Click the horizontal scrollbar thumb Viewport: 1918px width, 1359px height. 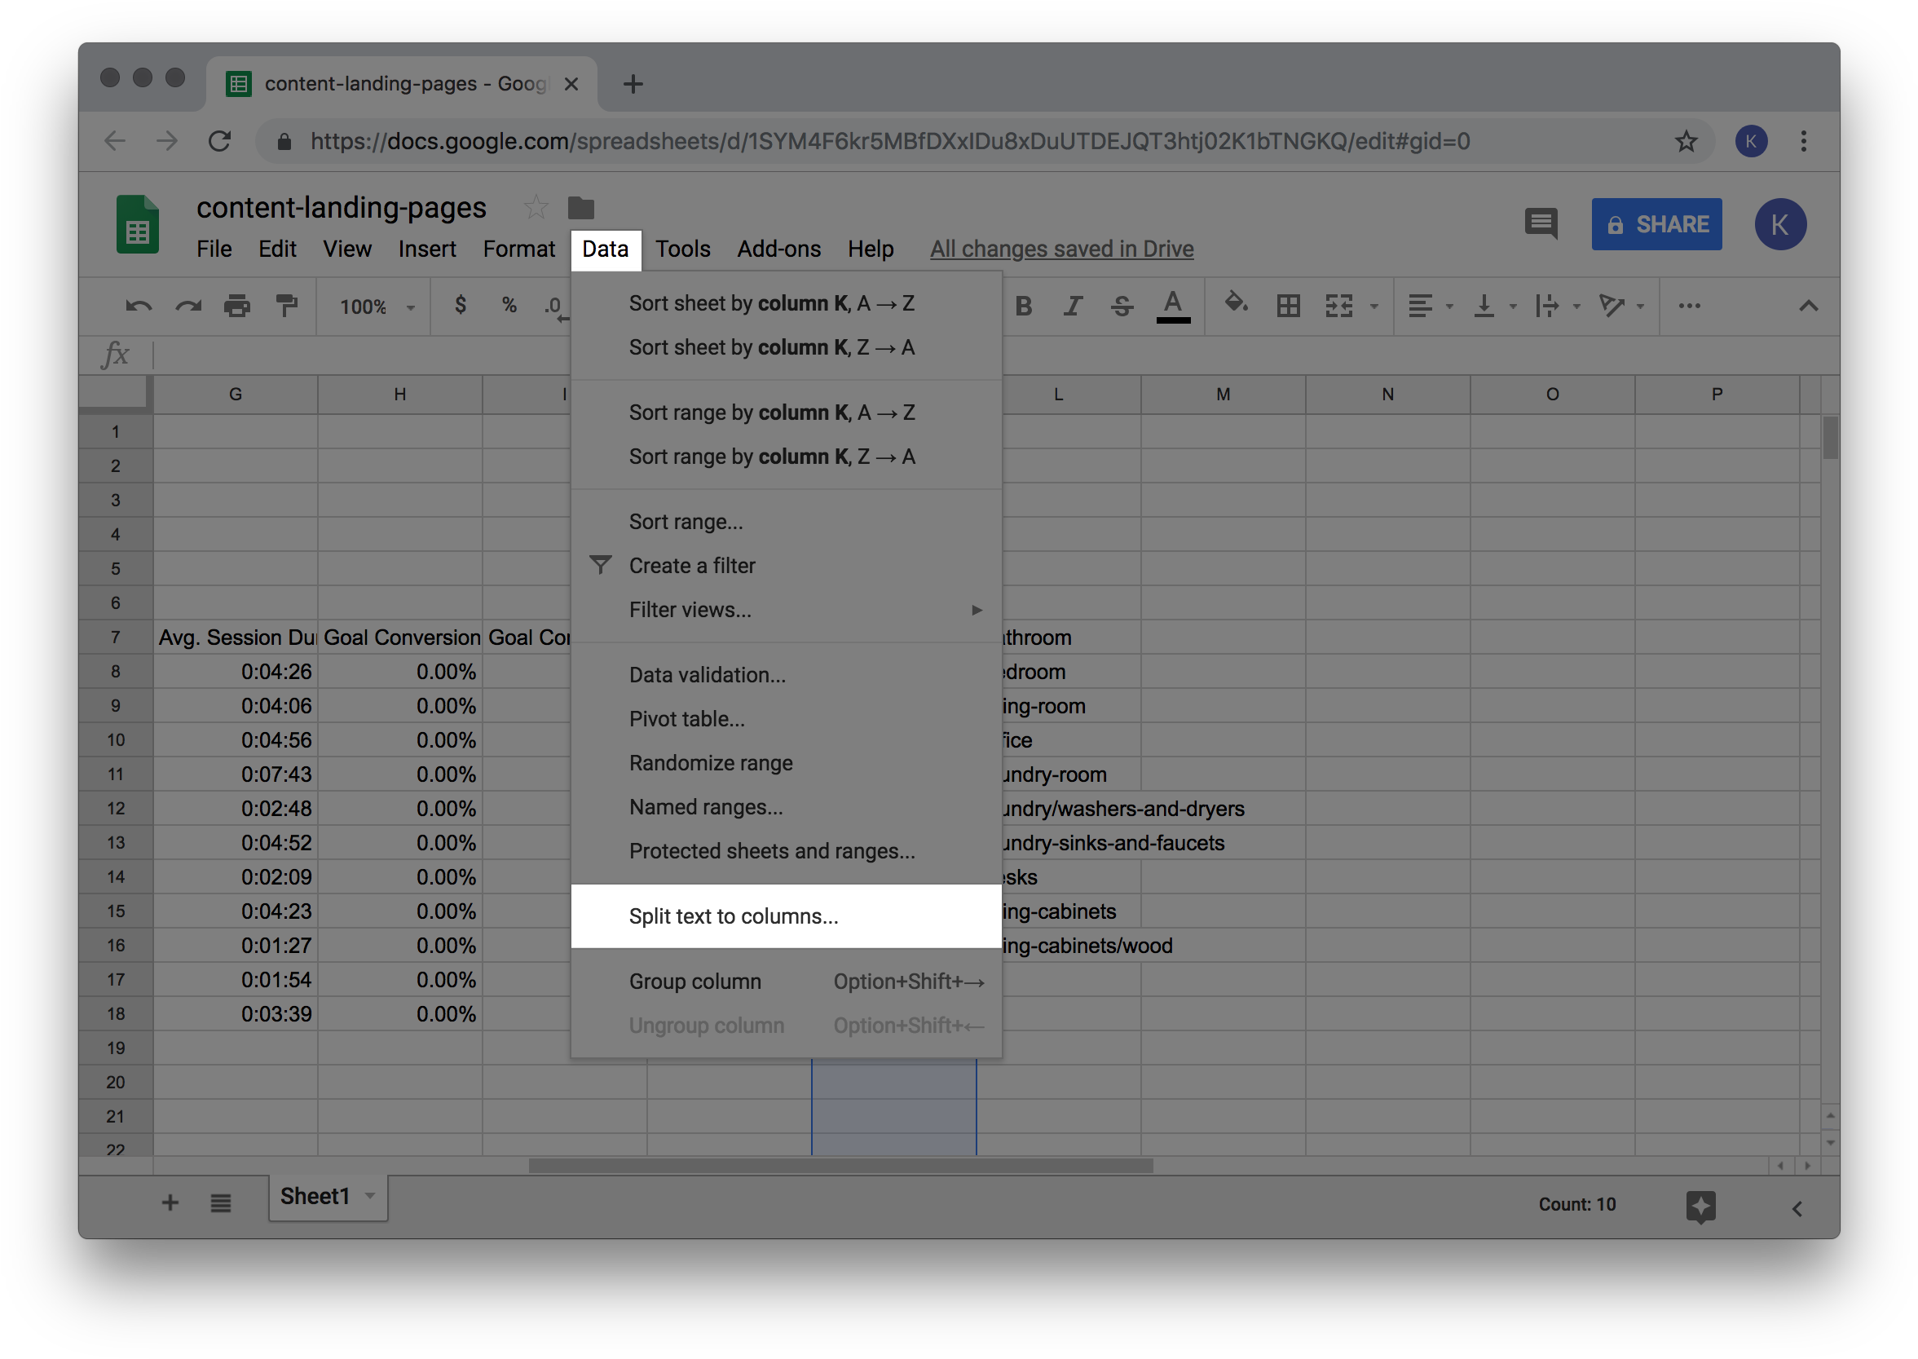[x=840, y=1167]
